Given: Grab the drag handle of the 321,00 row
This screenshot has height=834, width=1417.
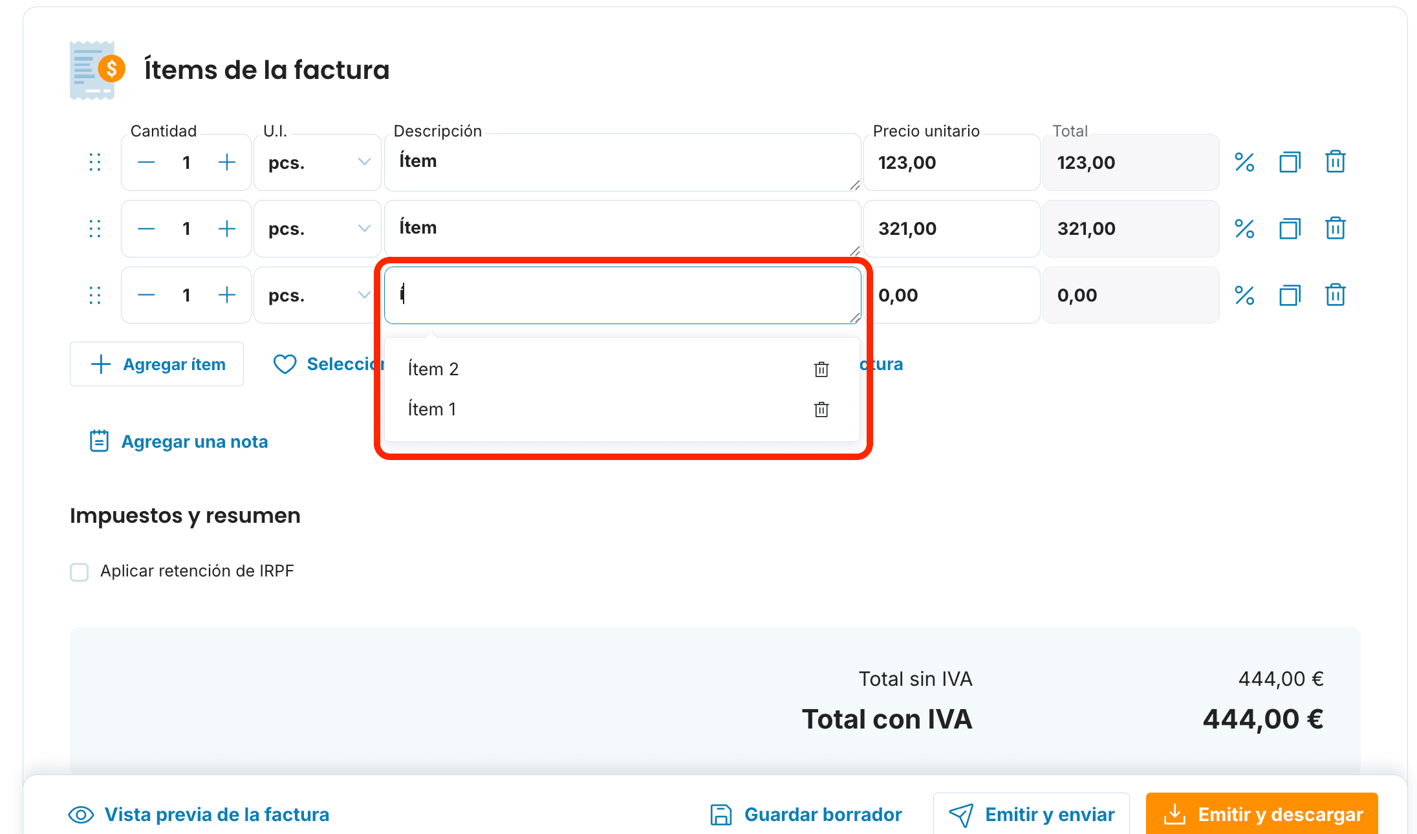Looking at the screenshot, I should tap(95, 228).
